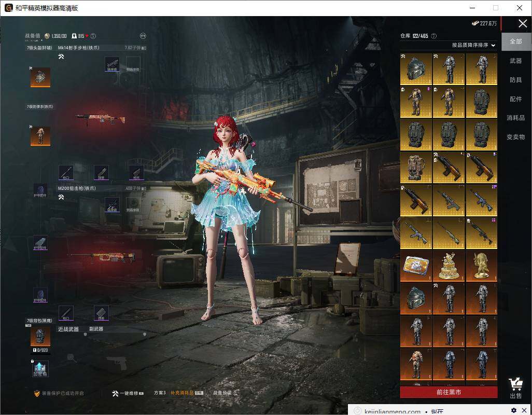Open armor attachment slot showing gray plate
This screenshot has height=415, width=532.
click(40, 243)
